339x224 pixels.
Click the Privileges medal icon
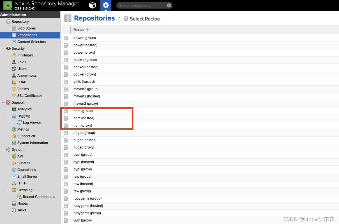coord(14,55)
